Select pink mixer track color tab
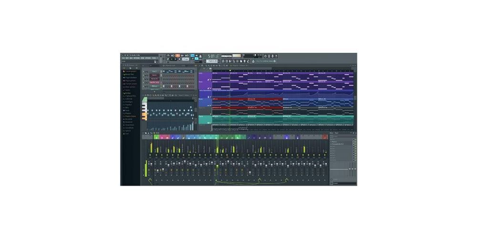 (162, 137)
